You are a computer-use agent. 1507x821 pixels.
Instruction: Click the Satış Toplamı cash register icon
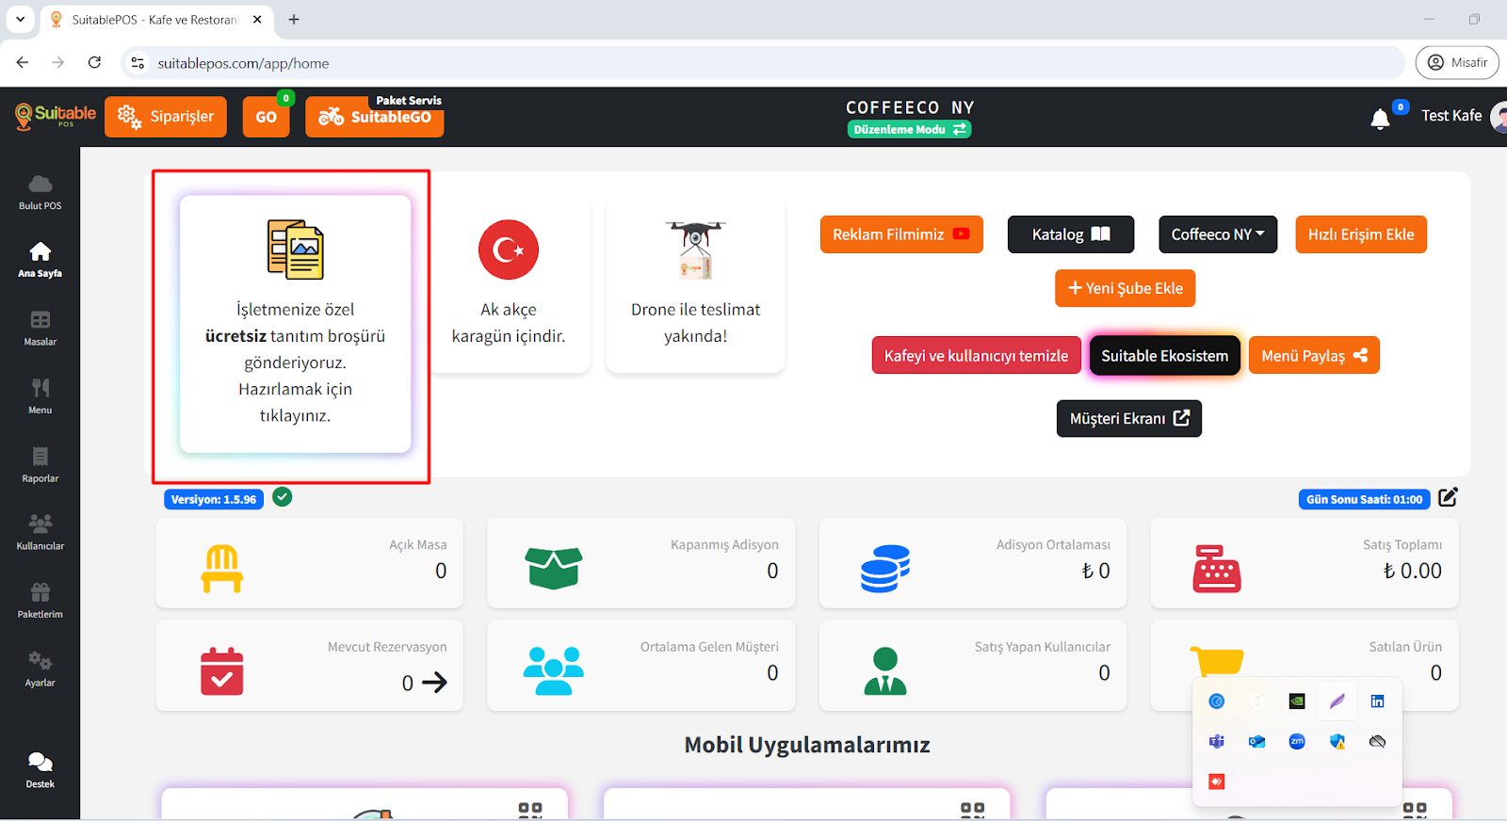click(x=1217, y=569)
